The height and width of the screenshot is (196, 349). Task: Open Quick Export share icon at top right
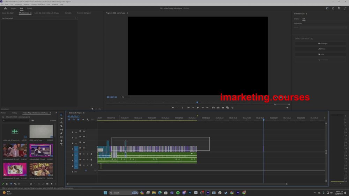[x=333, y=8]
